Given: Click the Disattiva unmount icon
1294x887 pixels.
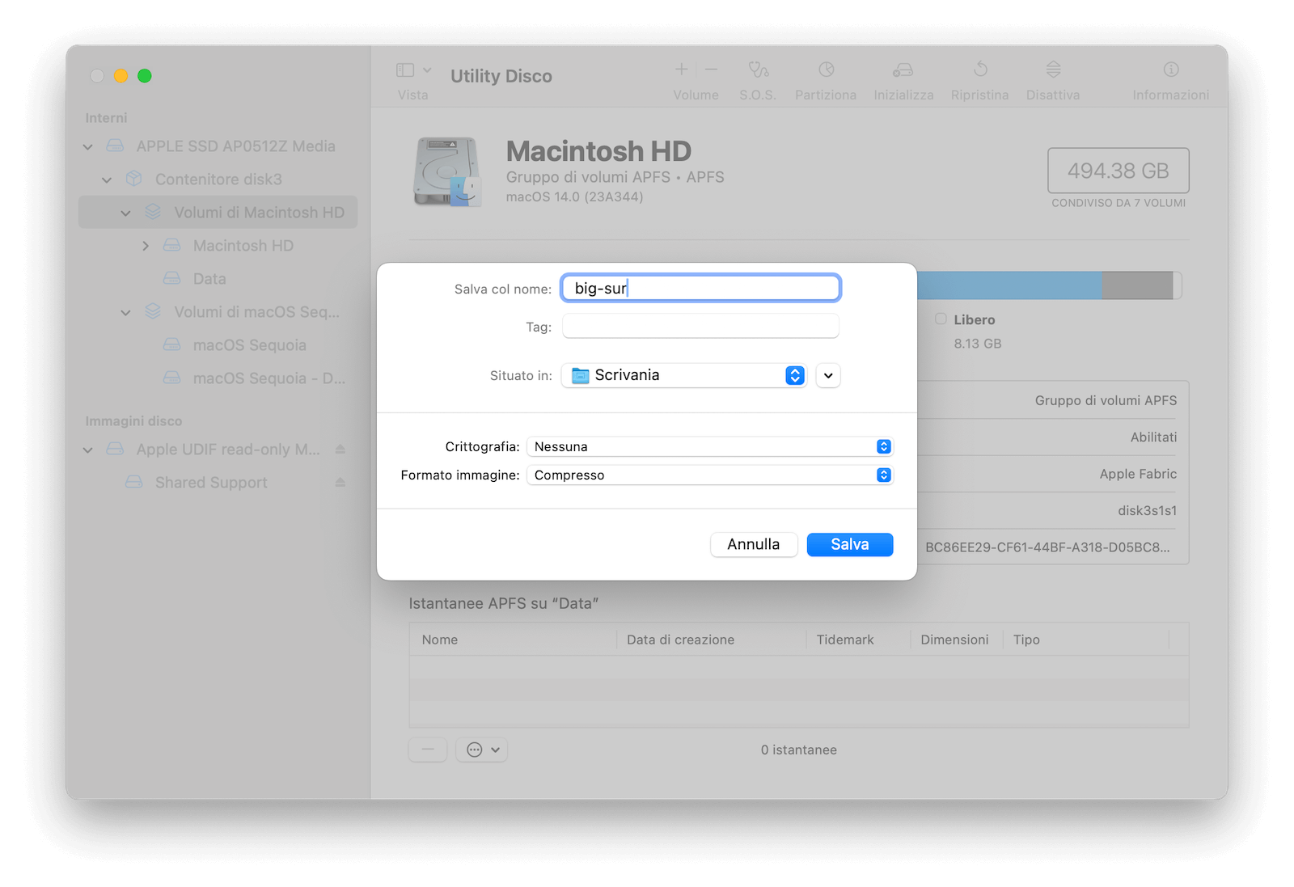Looking at the screenshot, I should (1053, 70).
